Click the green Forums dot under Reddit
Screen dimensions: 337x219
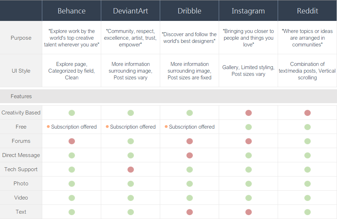(x=308, y=141)
